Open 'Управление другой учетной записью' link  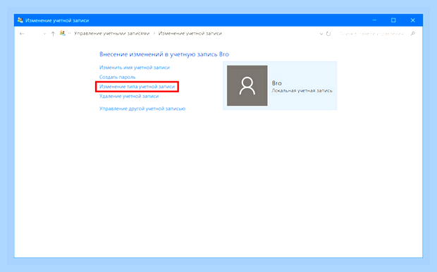pos(142,109)
